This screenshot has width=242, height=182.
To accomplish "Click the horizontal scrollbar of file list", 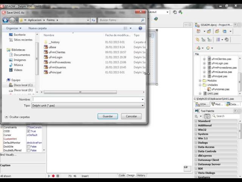I will pyautogui.click(x=80, y=92).
